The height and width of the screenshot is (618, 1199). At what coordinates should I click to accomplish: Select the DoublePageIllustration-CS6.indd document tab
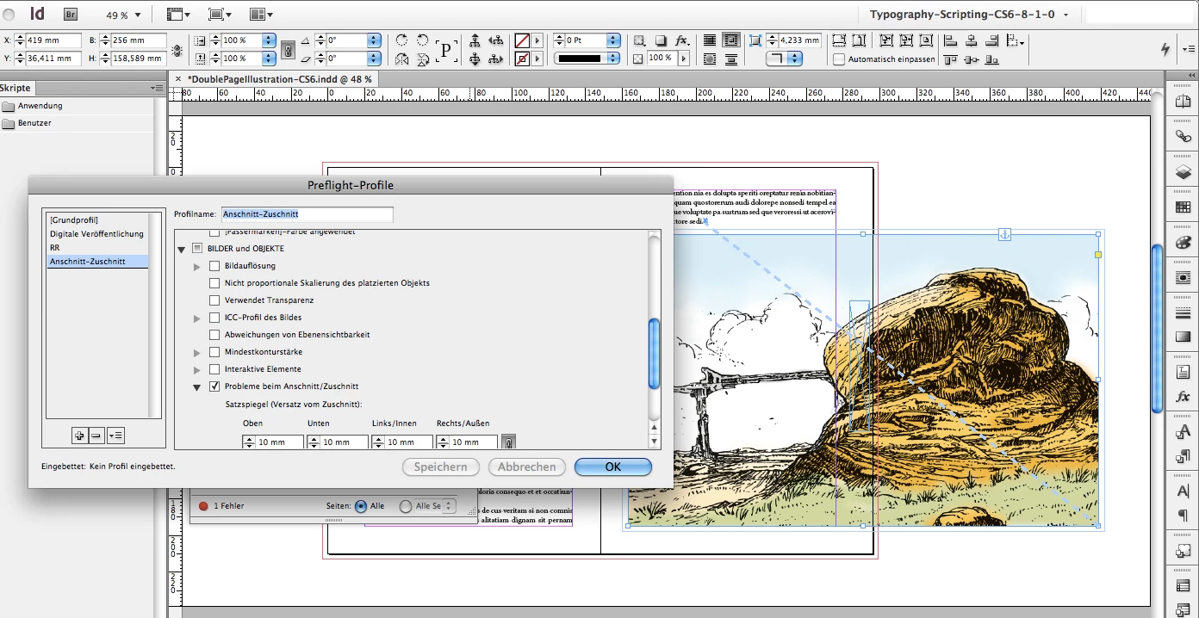(x=280, y=79)
